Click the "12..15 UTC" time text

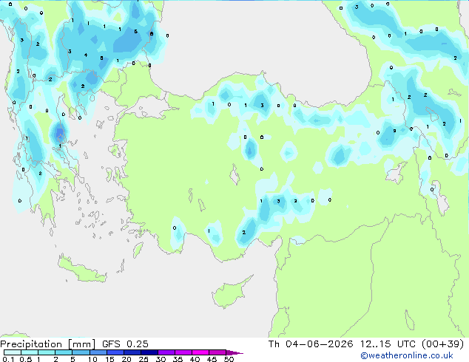(x=388, y=344)
